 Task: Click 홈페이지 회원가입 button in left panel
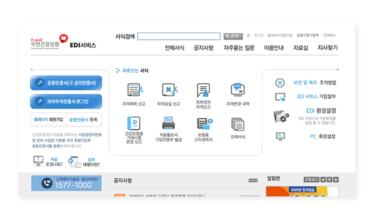[48, 119]
